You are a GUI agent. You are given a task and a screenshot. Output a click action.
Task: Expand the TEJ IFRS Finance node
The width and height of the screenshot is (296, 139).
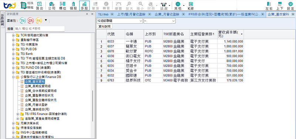18,114
